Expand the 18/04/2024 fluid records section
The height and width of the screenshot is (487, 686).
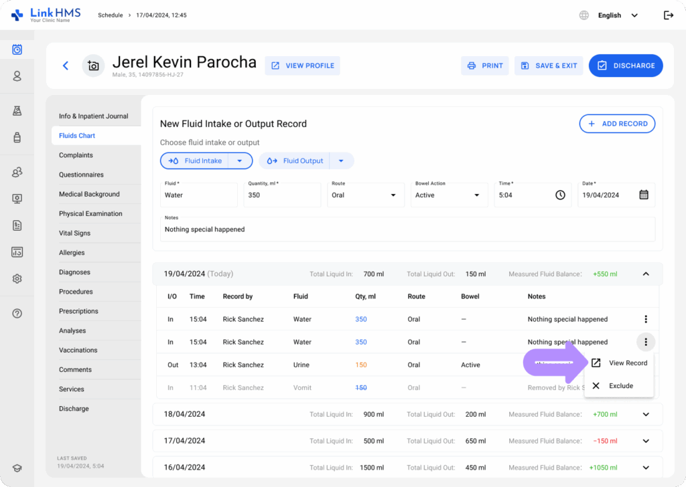click(645, 414)
